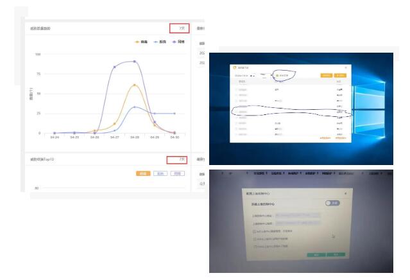Click the right green button in configuration dialog
The width and height of the screenshot is (410, 280).
pos(335,255)
